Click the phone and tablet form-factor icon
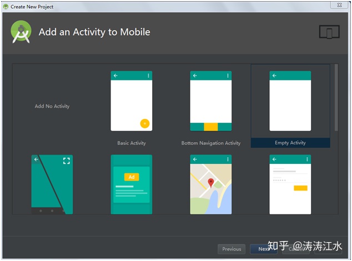Viewport: 352px width, 261px height. (329, 32)
